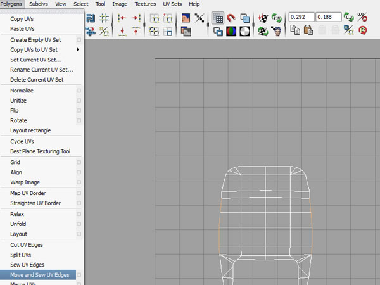Display RGB channels sphere icon
380x285 pixels.
point(231,32)
